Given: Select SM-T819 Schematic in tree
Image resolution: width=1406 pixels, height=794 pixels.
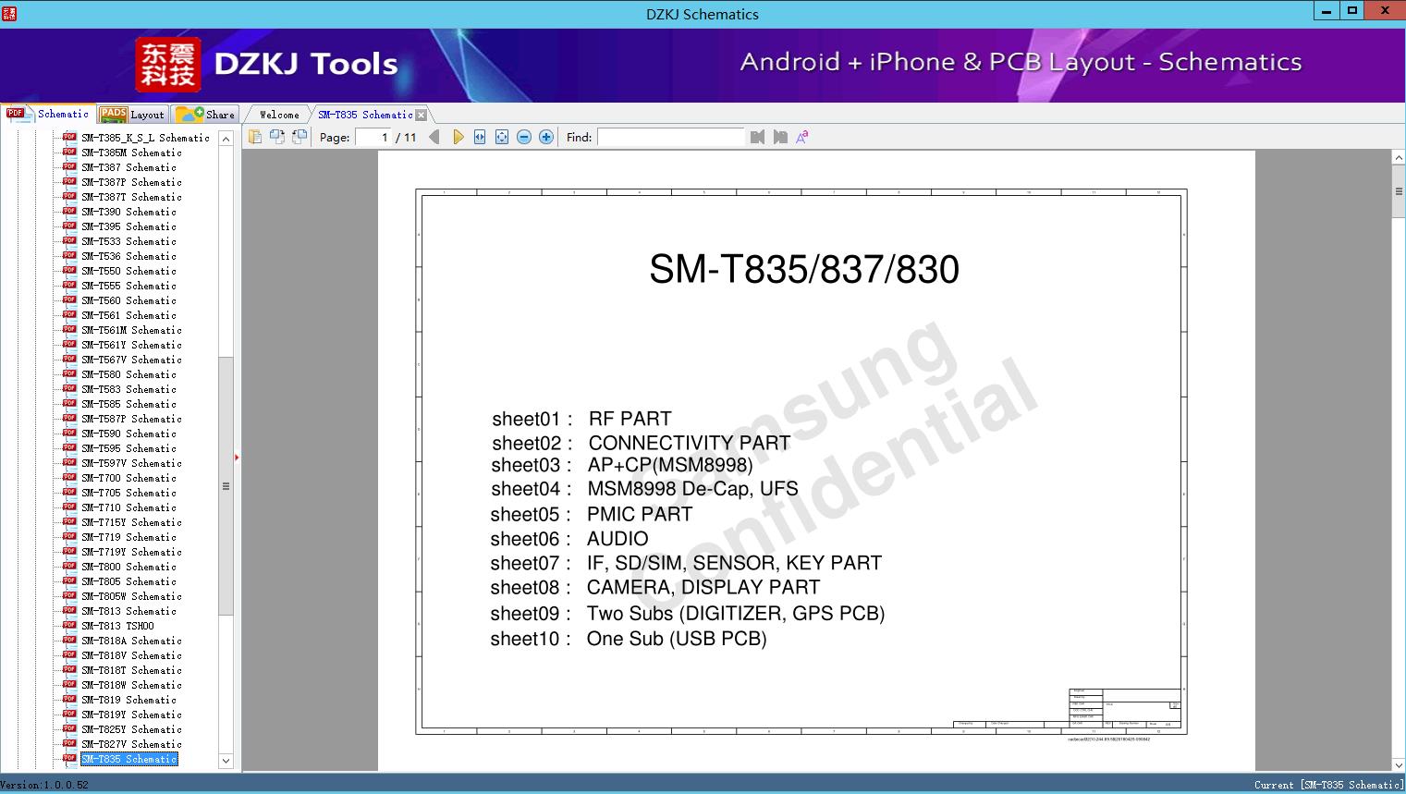Looking at the screenshot, I should [128, 700].
